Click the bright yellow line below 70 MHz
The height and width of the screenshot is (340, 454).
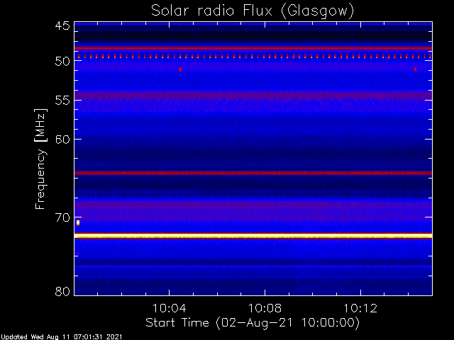tap(253, 237)
